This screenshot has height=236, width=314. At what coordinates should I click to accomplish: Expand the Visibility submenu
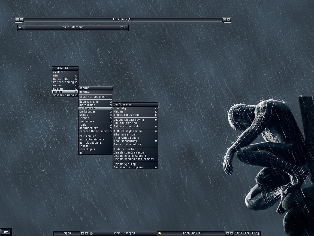click(x=135, y=108)
